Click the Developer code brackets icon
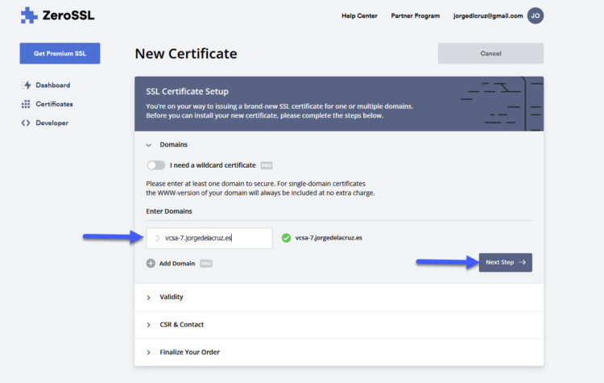 [x=26, y=123]
